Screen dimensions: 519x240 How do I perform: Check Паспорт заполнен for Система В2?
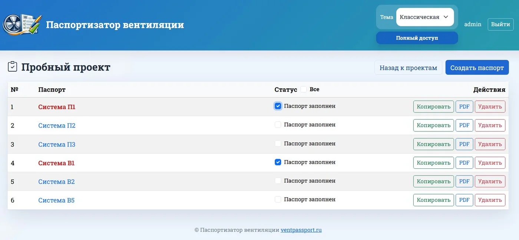(x=278, y=181)
